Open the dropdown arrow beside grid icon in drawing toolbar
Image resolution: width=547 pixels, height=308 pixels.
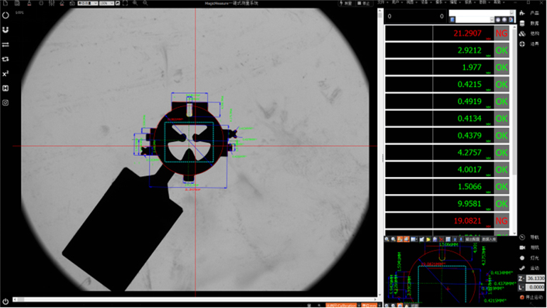(417, 239)
